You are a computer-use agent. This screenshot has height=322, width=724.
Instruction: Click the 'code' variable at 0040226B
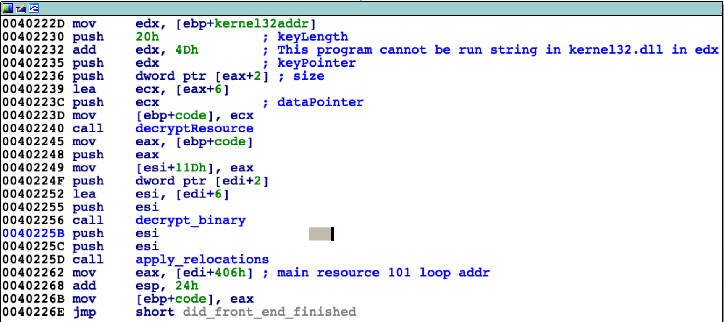pyautogui.click(x=191, y=299)
